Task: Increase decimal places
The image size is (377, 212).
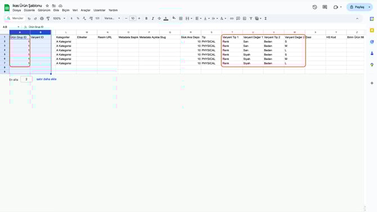Action: 91,19
